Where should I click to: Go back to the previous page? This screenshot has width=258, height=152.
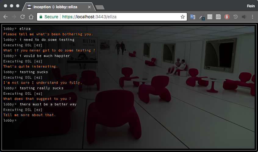point(5,17)
